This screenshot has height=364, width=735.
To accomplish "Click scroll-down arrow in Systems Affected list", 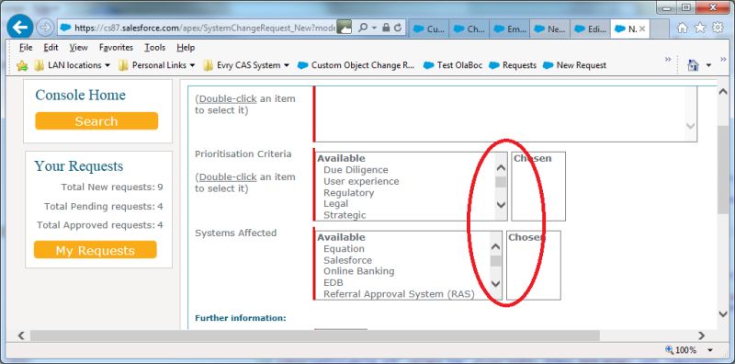I will 496,283.
